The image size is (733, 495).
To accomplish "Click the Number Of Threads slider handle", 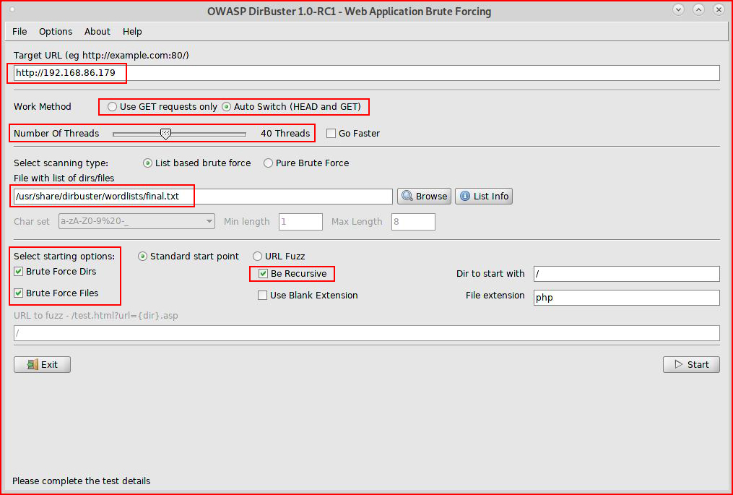I will click(165, 134).
